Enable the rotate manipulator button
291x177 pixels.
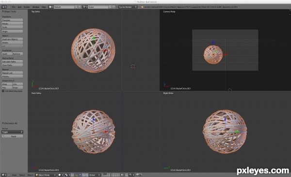[x=83, y=175]
